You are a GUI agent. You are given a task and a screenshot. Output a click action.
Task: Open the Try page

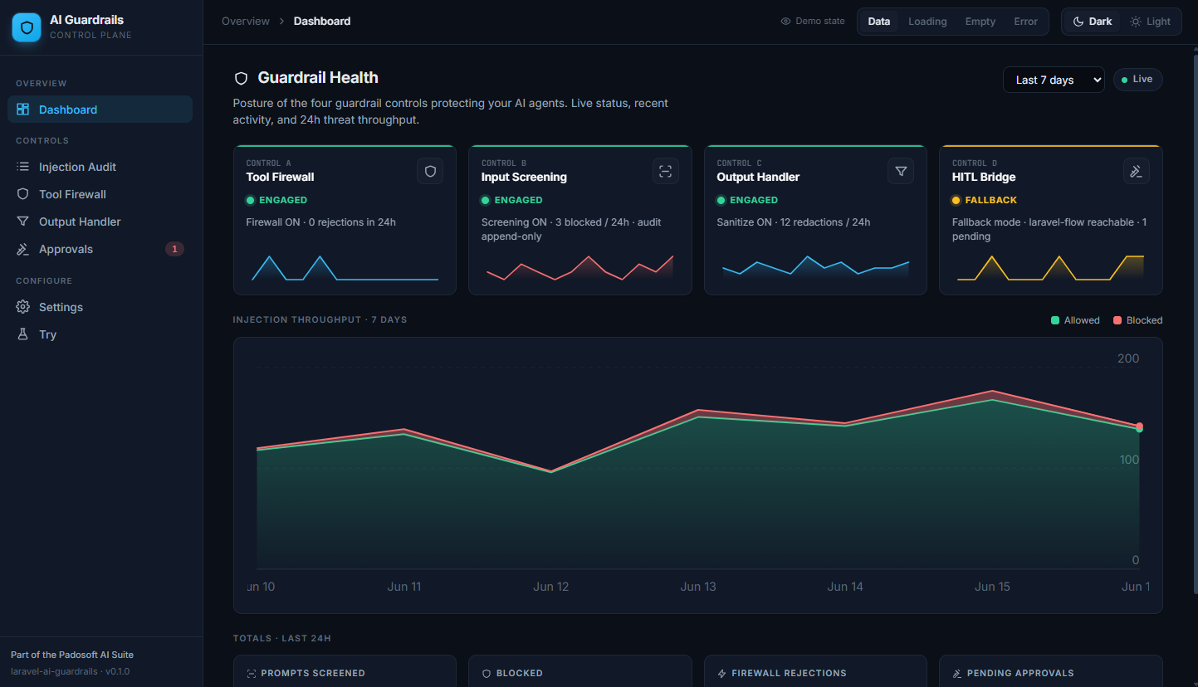(100, 334)
